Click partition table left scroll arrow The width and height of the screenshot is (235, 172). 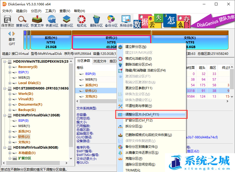(77, 101)
